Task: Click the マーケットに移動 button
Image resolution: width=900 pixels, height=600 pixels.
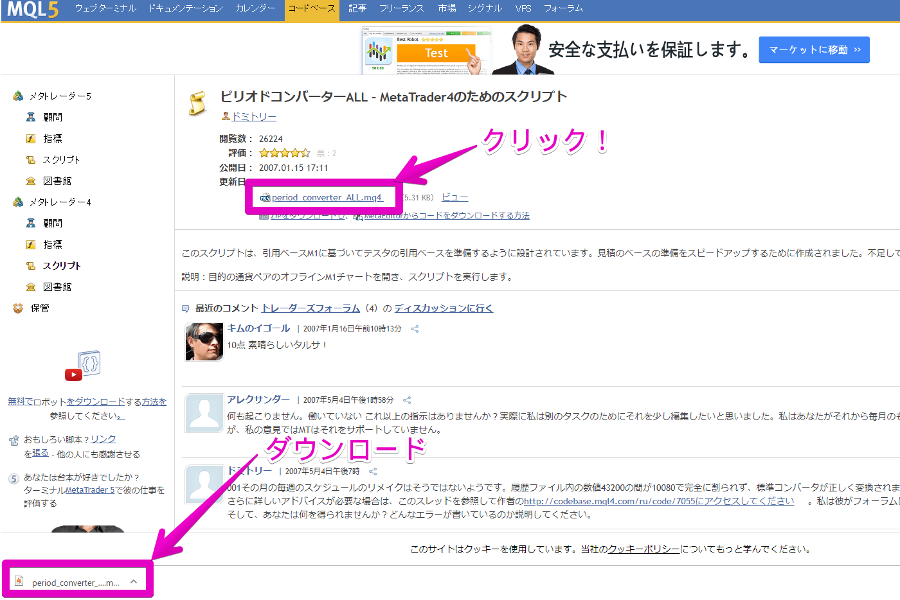Action: pyautogui.click(x=814, y=49)
